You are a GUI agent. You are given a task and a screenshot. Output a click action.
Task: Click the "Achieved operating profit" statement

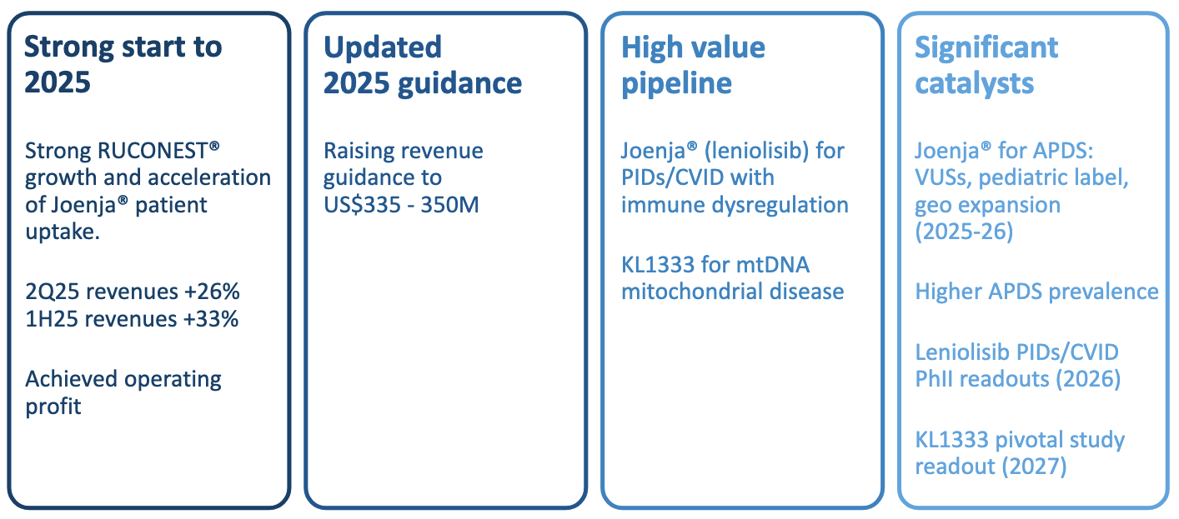(123, 392)
